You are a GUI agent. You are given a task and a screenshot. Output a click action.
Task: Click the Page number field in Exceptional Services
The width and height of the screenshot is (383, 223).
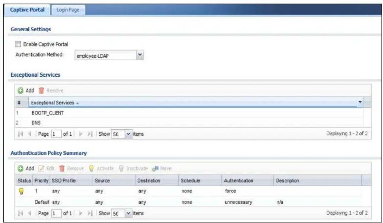coord(56,134)
